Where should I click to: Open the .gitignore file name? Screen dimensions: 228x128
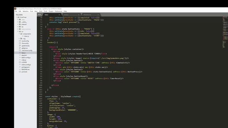25,48
